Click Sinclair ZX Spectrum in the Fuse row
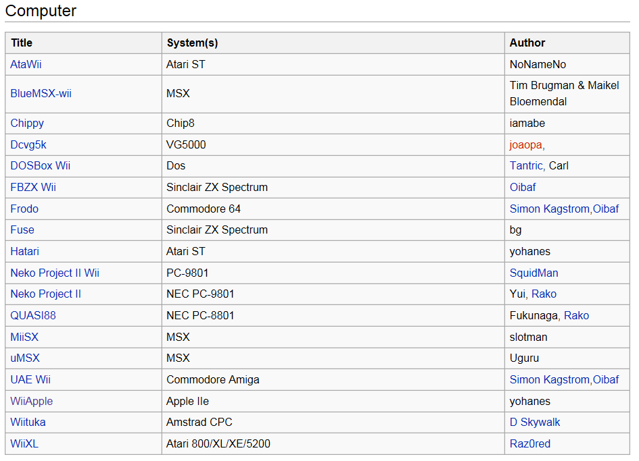The width and height of the screenshot is (639, 461). (217, 230)
